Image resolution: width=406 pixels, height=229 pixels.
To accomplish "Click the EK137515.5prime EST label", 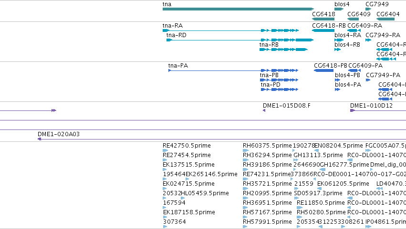I will (x=188, y=165).
